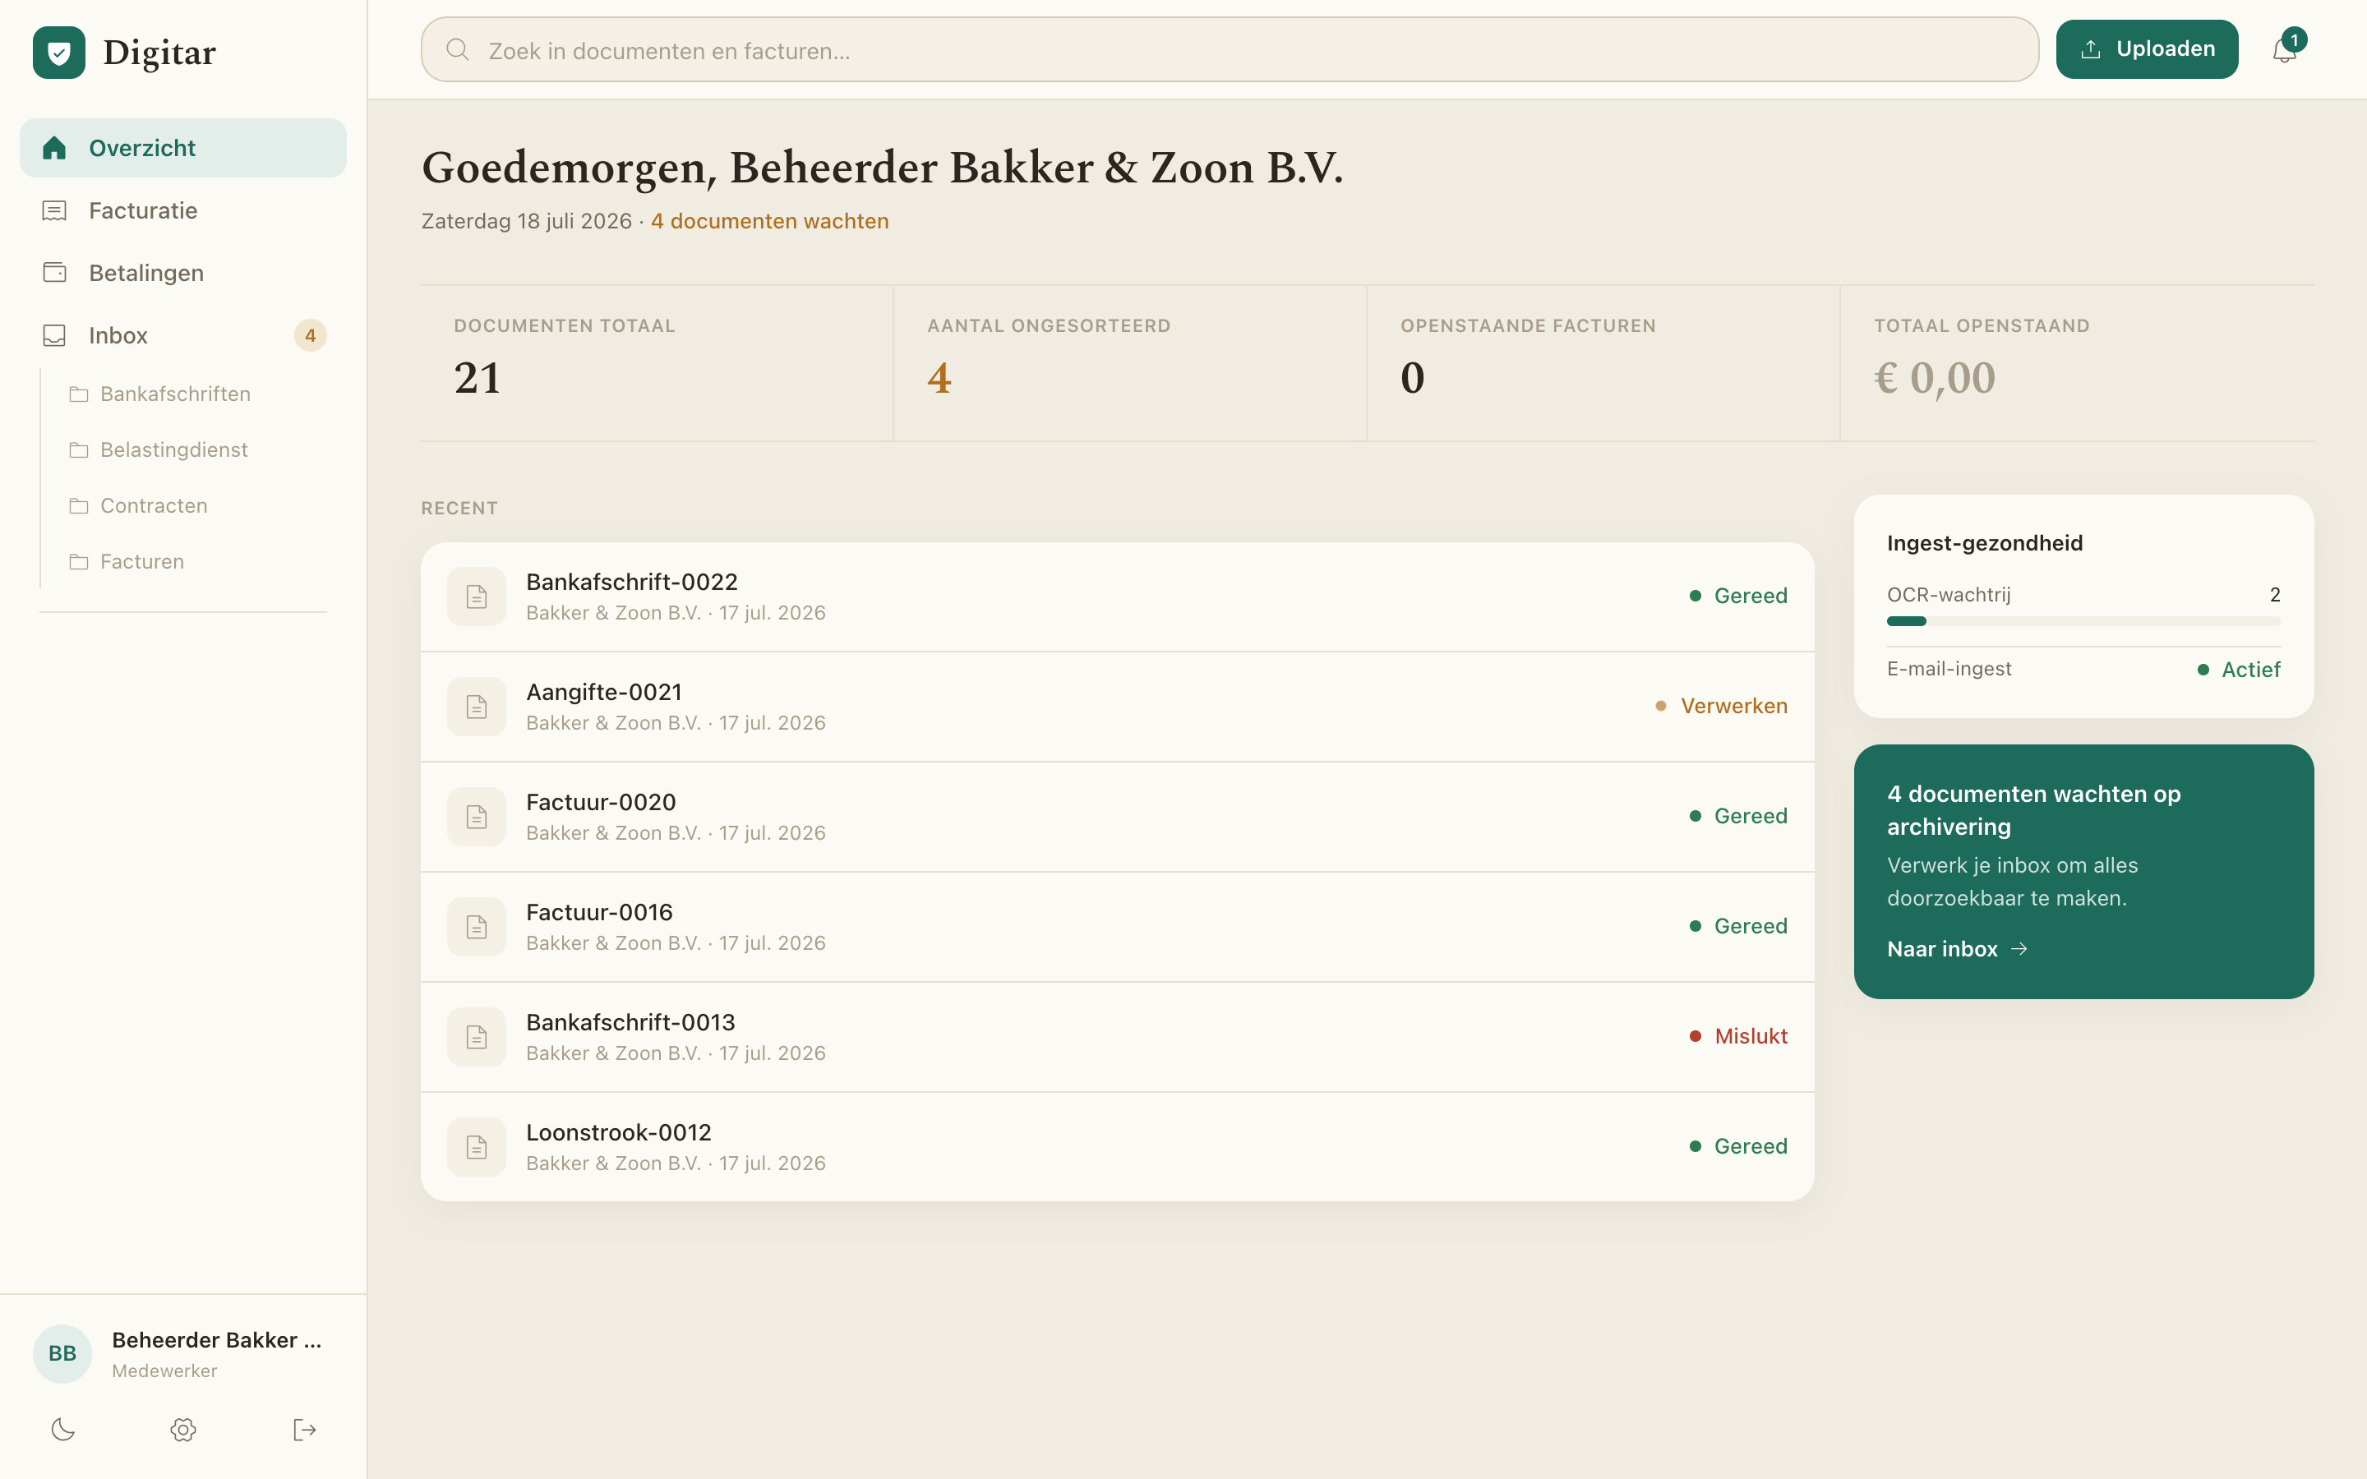The height and width of the screenshot is (1479, 2367).
Task: Click the OCR-wachtrij count 2
Action: tap(2275, 595)
